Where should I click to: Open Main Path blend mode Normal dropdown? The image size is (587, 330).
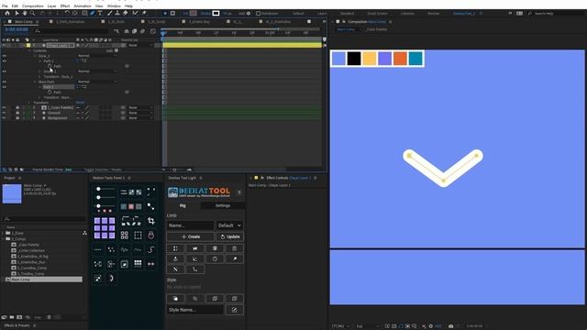pyautogui.click(x=97, y=82)
